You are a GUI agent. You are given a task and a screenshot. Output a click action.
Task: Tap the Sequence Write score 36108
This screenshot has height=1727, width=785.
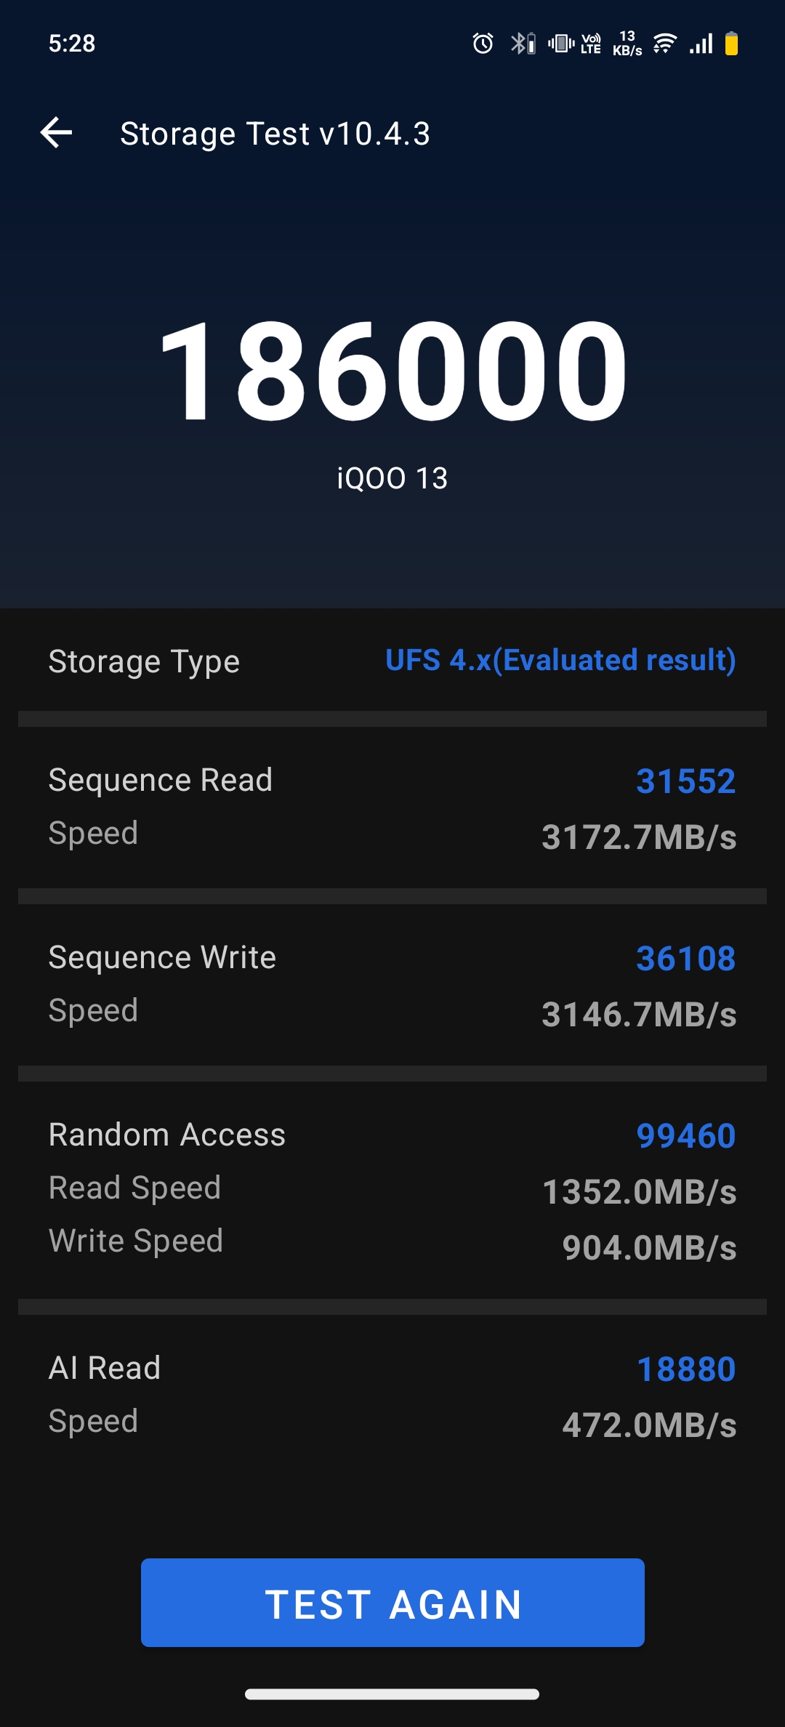click(685, 959)
